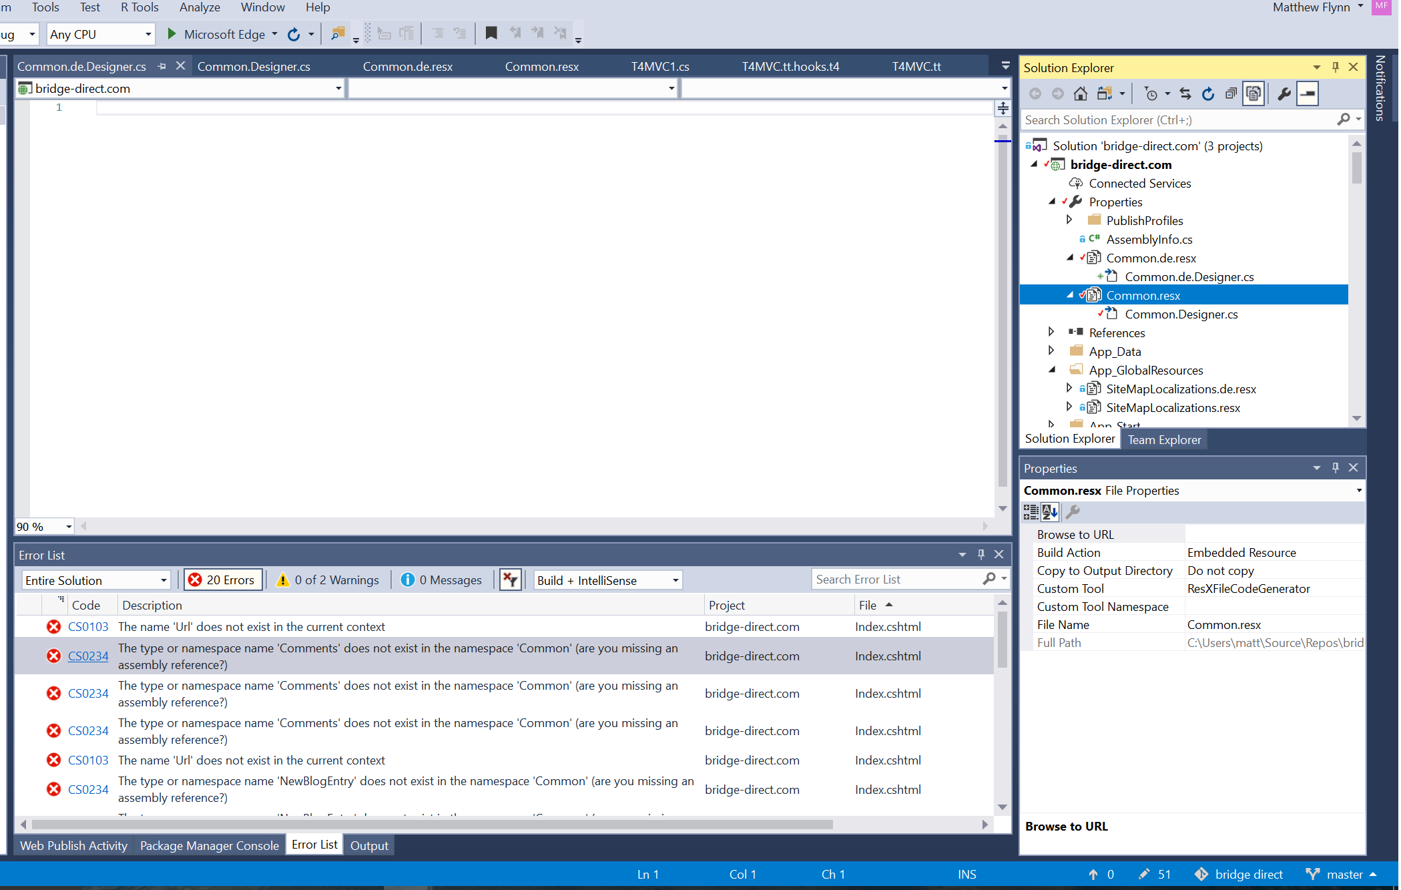Refresh the Solution Explorer tree
This screenshot has width=1401, height=890.
[x=1208, y=94]
